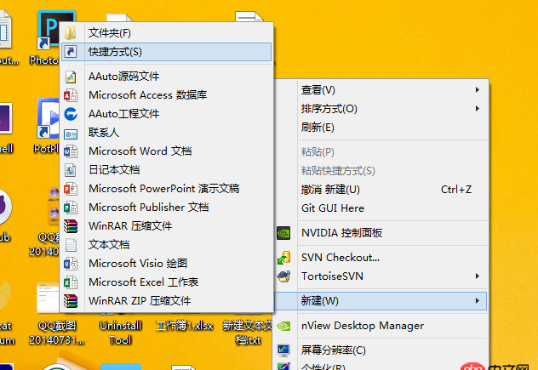The image size is (538, 370).
Task: Open nView Desktop Manager entry
Action: point(381,326)
